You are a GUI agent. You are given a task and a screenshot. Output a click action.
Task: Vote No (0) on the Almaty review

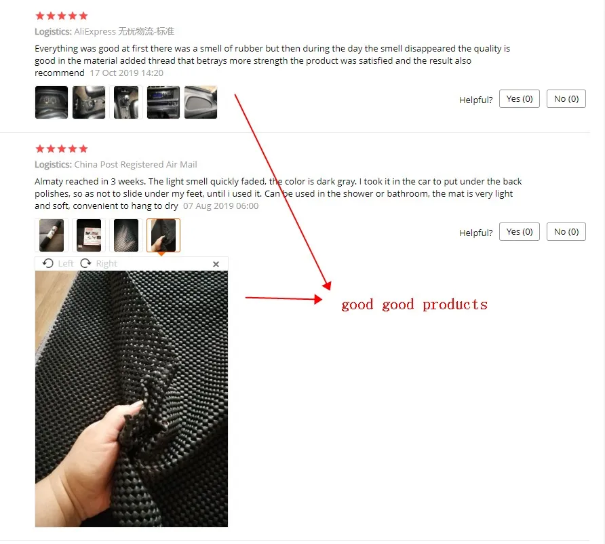point(566,231)
